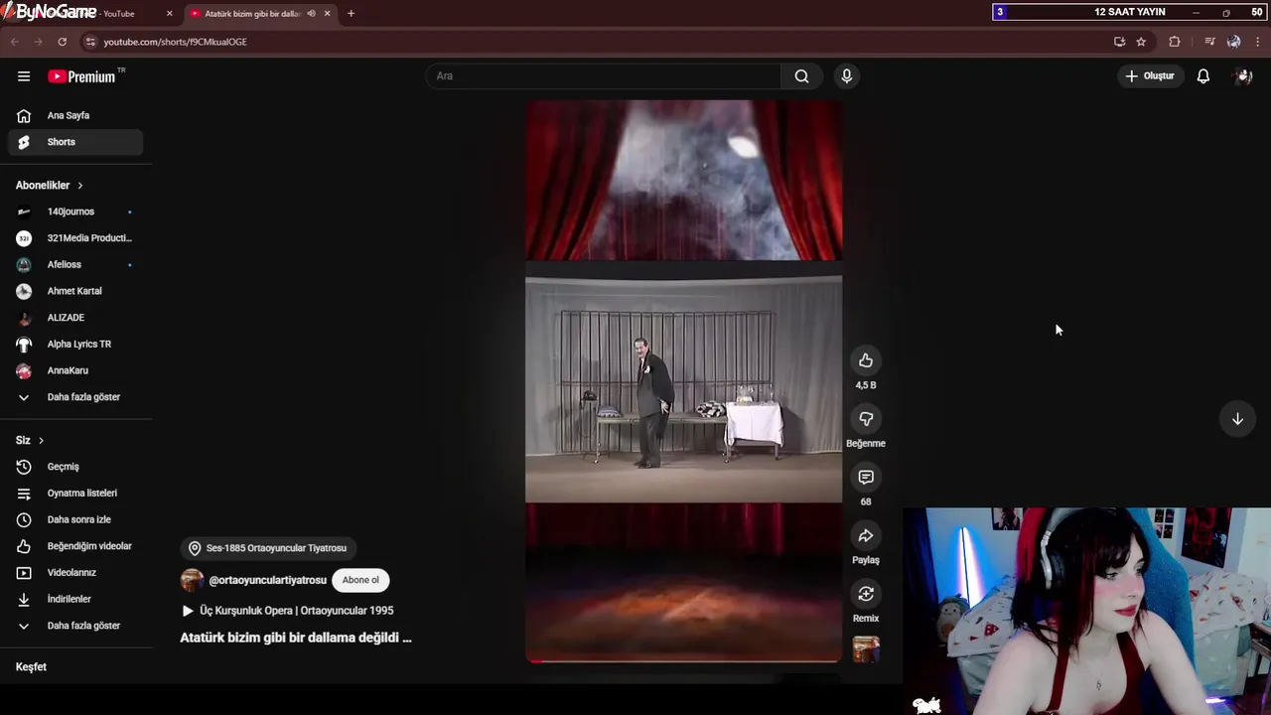Go to next Short with down arrow
1271x715 pixels.
click(x=1237, y=419)
